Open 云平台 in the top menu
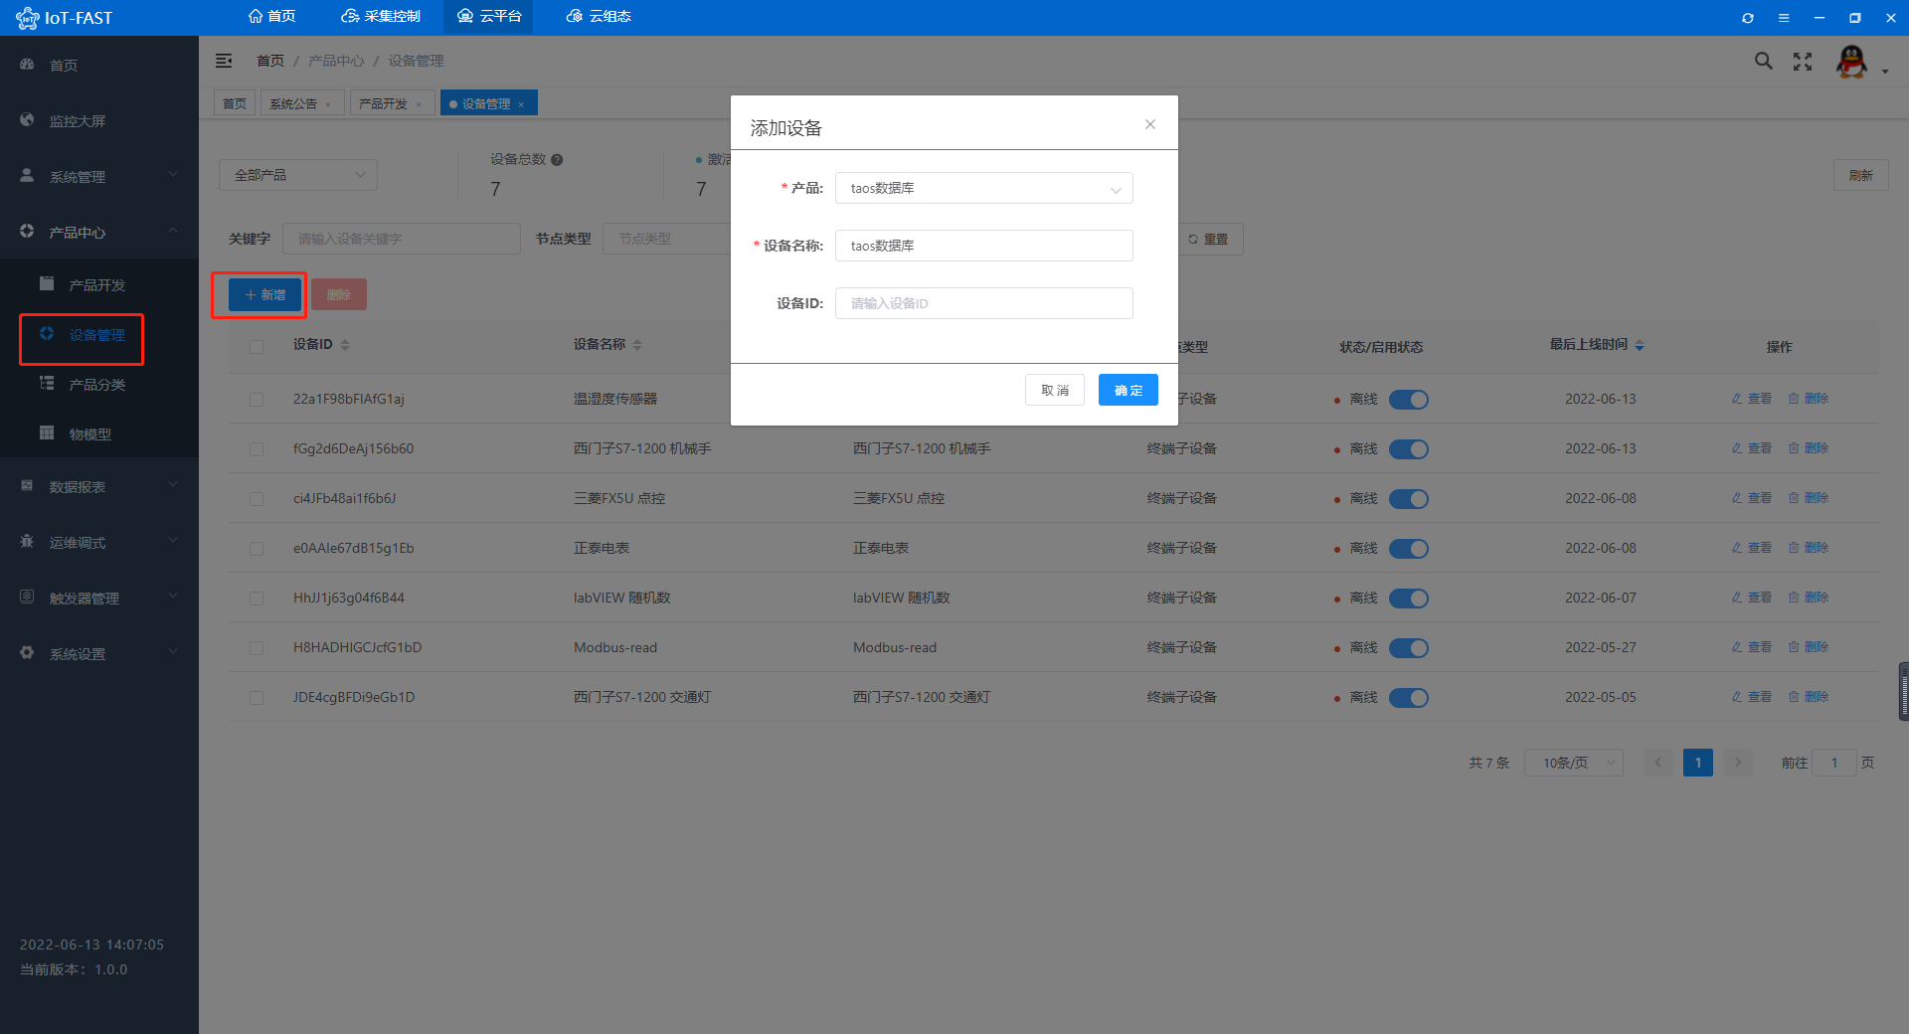 (488, 17)
